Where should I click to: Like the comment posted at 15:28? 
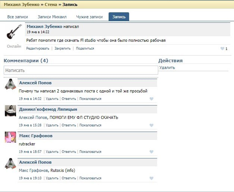click(x=151, y=125)
